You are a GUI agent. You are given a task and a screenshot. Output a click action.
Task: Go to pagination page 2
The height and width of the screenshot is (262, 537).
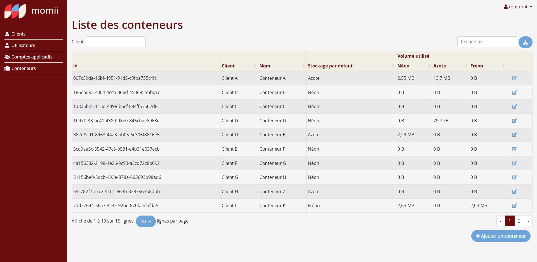coord(519,221)
